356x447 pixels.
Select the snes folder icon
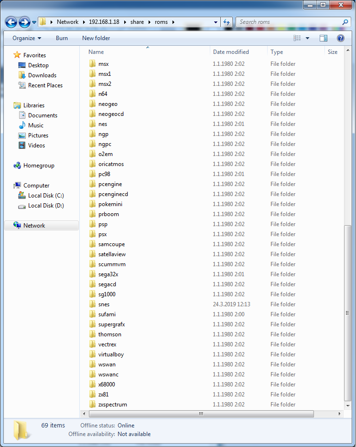92,304
